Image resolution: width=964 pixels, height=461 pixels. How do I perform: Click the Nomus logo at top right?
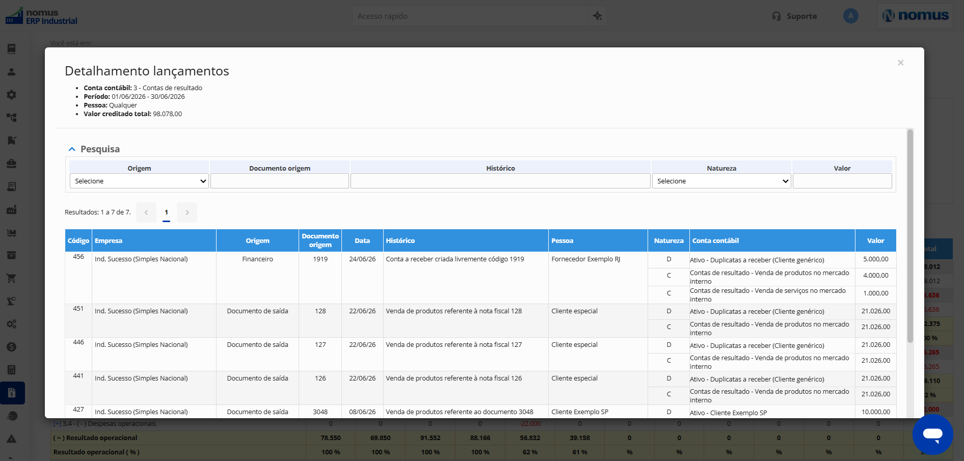[x=916, y=16]
